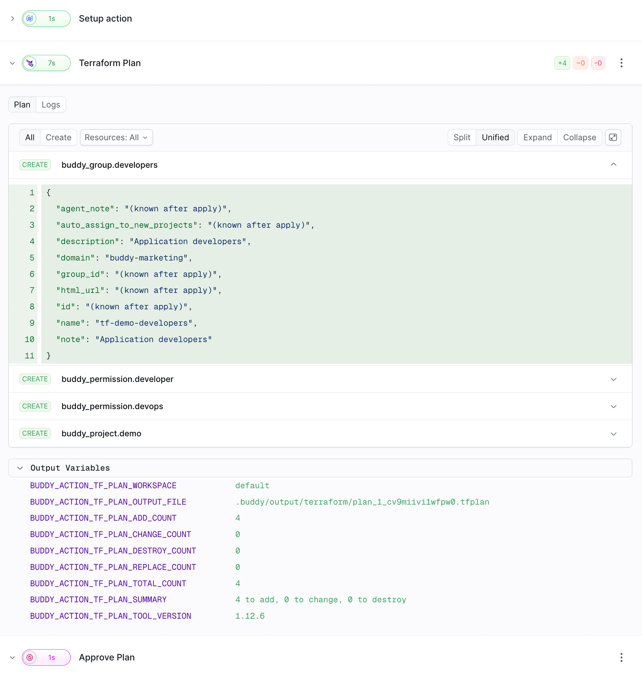Viewport: 642px width, 677px height.
Task: Click the "name": "tf-demo-developers" code line
Action: click(x=127, y=323)
